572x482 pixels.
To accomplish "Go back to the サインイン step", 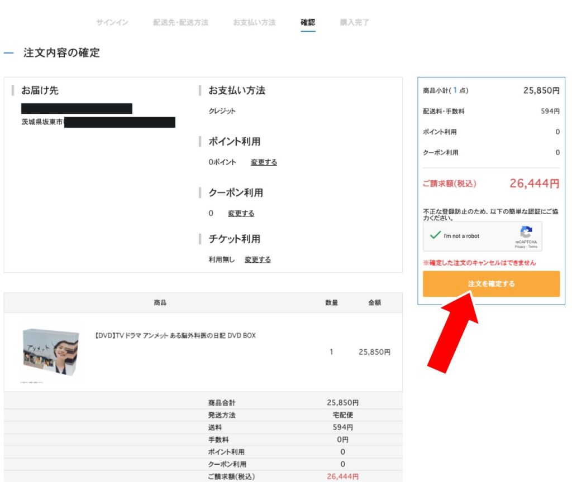I will (112, 22).
